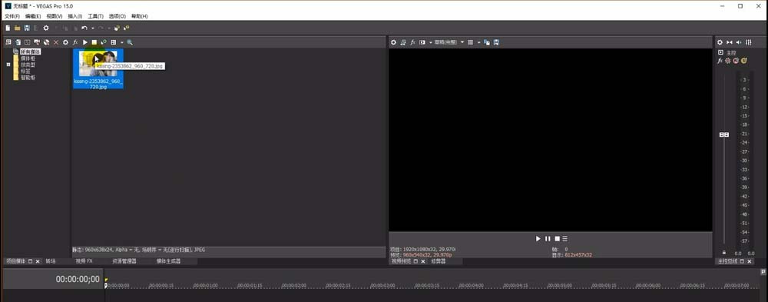The height and width of the screenshot is (302, 768).
Task: Open the Views dropdown arrow in Project Media
Action: tap(121, 43)
